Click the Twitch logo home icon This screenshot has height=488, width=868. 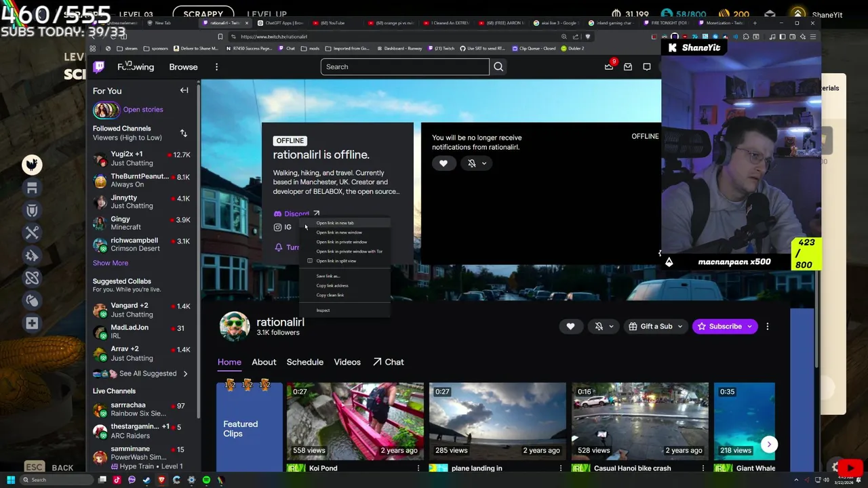pyautogui.click(x=99, y=66)
